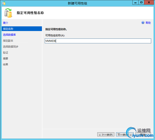Screen dimensions: 155x140
Task: Close the 新建可用性组 wizard window
Action: tap(149, 3)
